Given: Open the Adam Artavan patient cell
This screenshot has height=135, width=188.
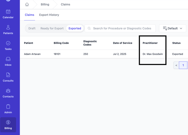Looking at the screenshot, I should pos(32,54).
